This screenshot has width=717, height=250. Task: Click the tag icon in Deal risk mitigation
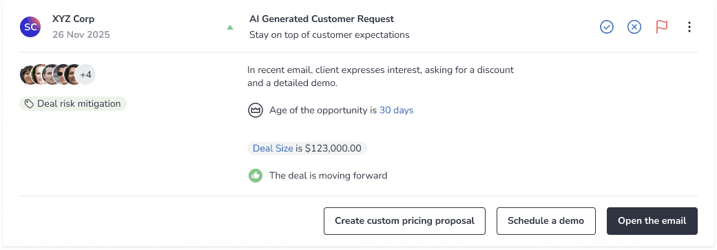[29, 104]
